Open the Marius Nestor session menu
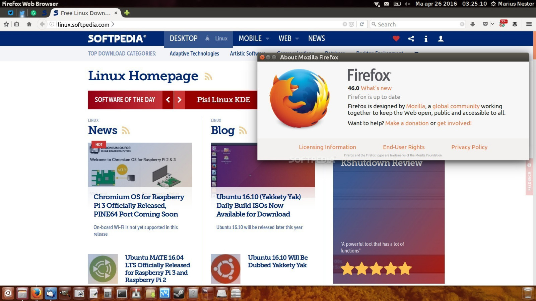The height and width of the screenshot is (301, 536). [513, 4]
